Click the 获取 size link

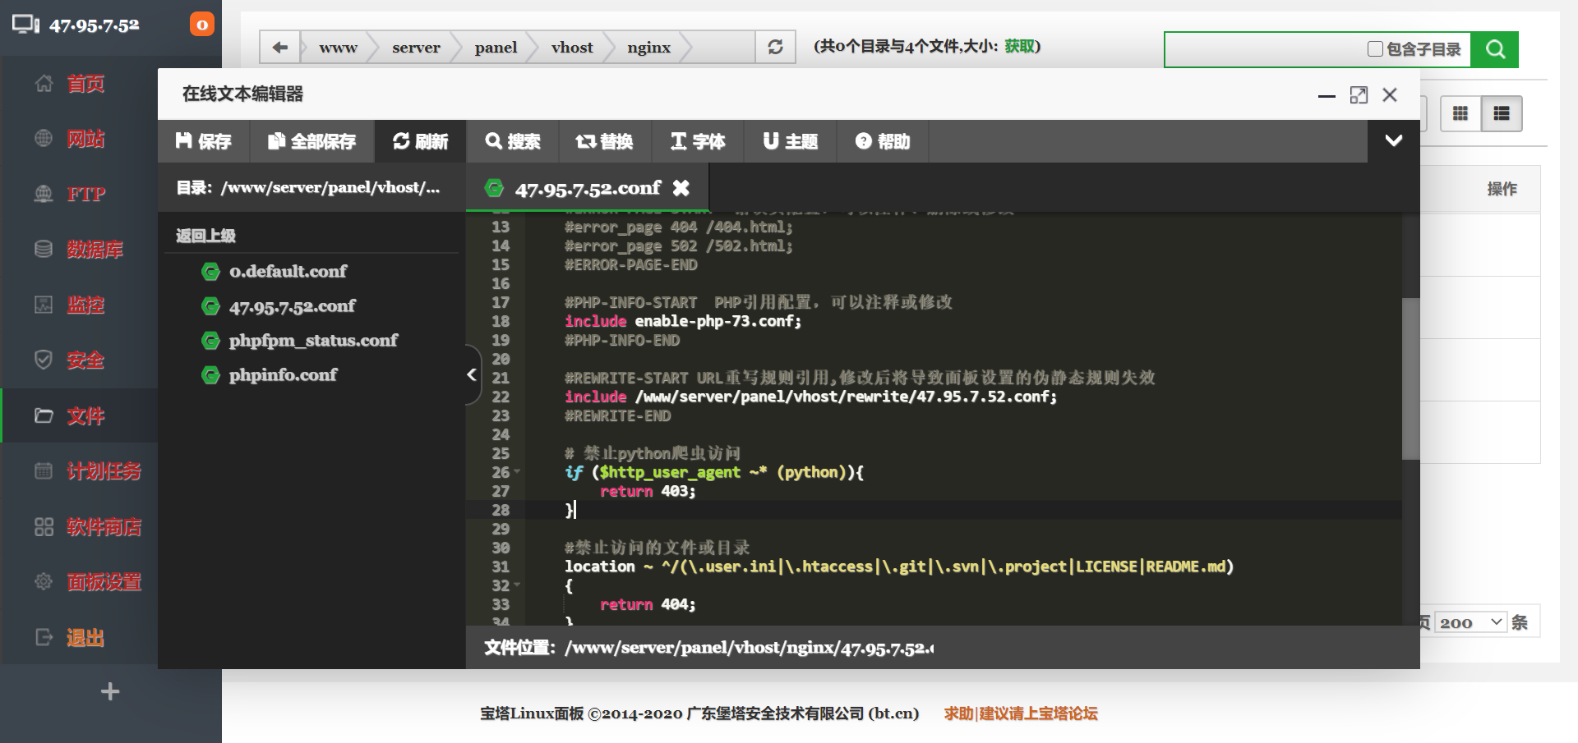pos(1019,46)
